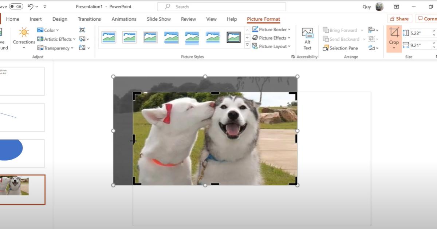The image size is (437, 229).
Task: Switch to the Transitions tab
Action: (89, 19)
